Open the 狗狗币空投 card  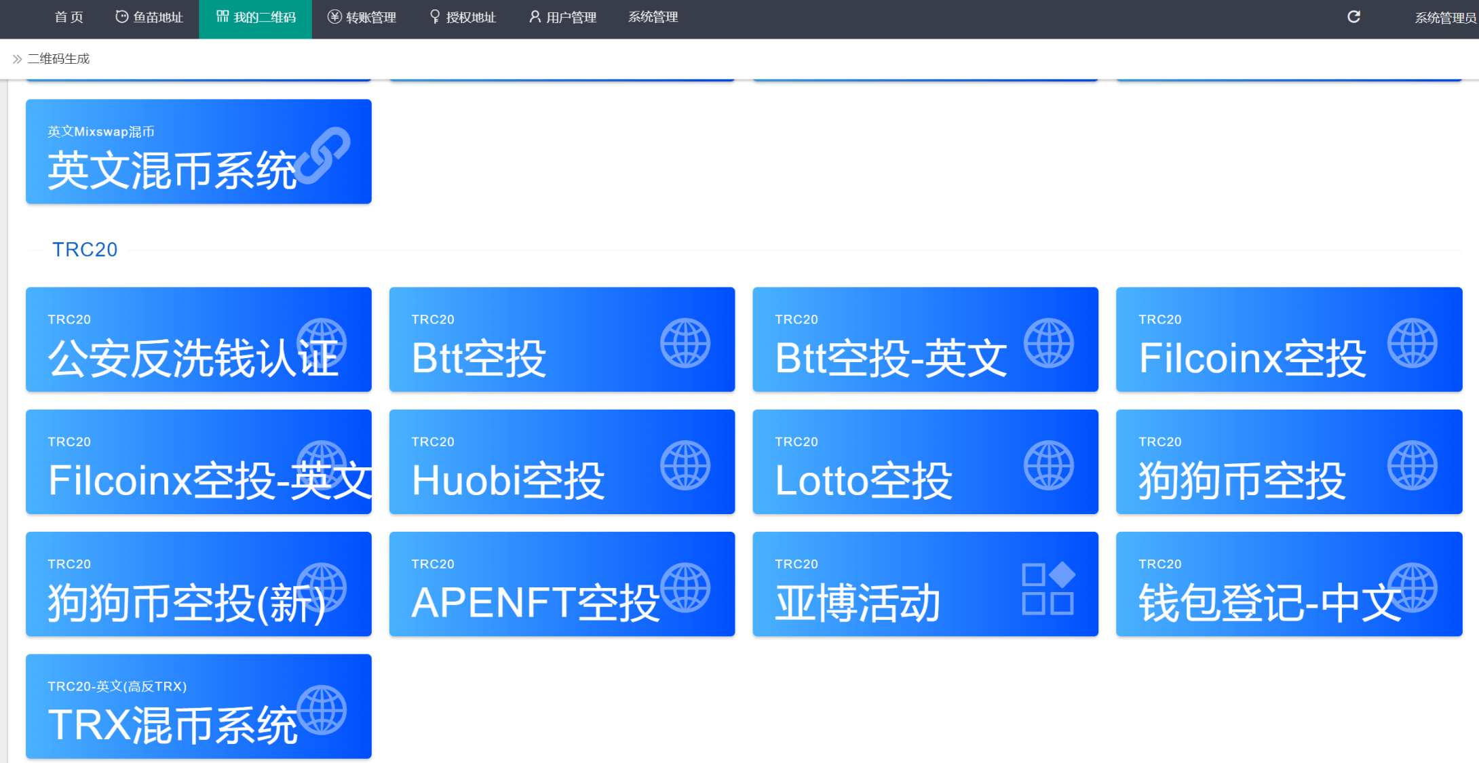point(1289,462)
